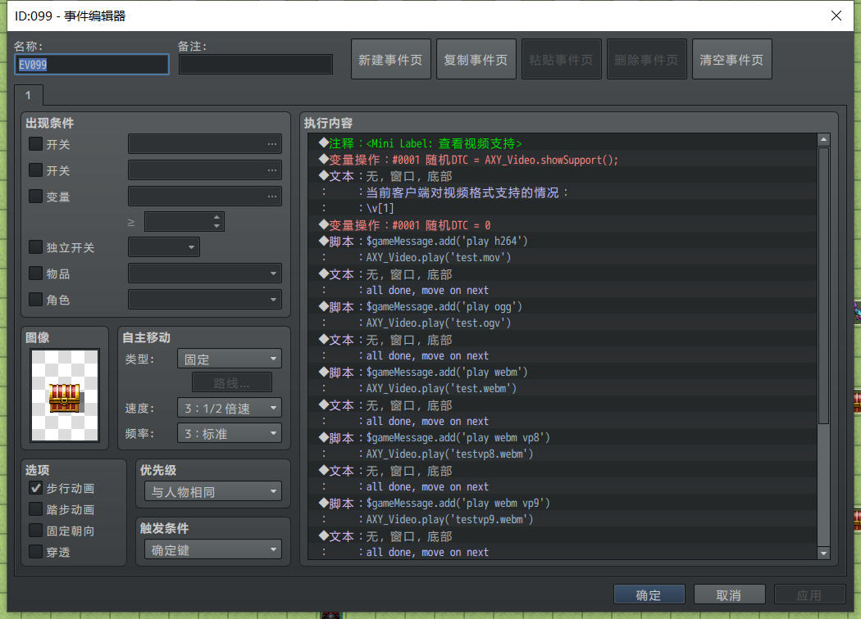The width and height of the screenshot is (861, 619).
Task: Select the 'play ogg' script line
Action: tap(563, 307)
